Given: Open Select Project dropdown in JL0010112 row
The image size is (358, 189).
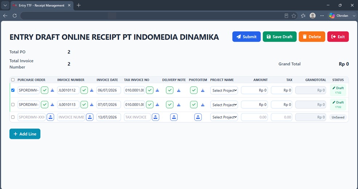Looking at the screenshot, I should (224, 90).
